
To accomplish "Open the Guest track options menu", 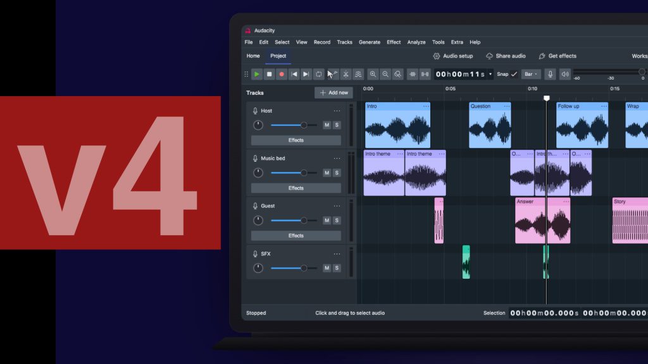I will [x=337, y=206].
